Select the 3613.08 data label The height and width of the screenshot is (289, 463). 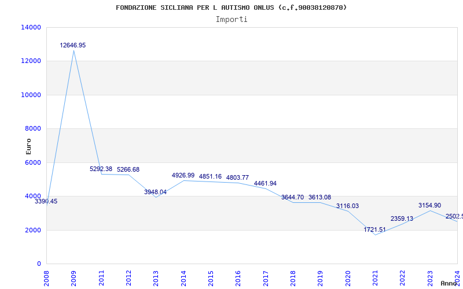[320, 197]
